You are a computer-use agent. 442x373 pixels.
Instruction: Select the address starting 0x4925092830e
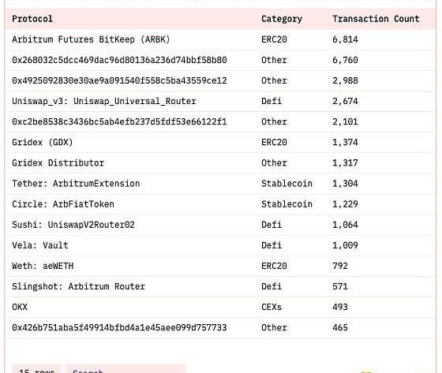(119, 80)
